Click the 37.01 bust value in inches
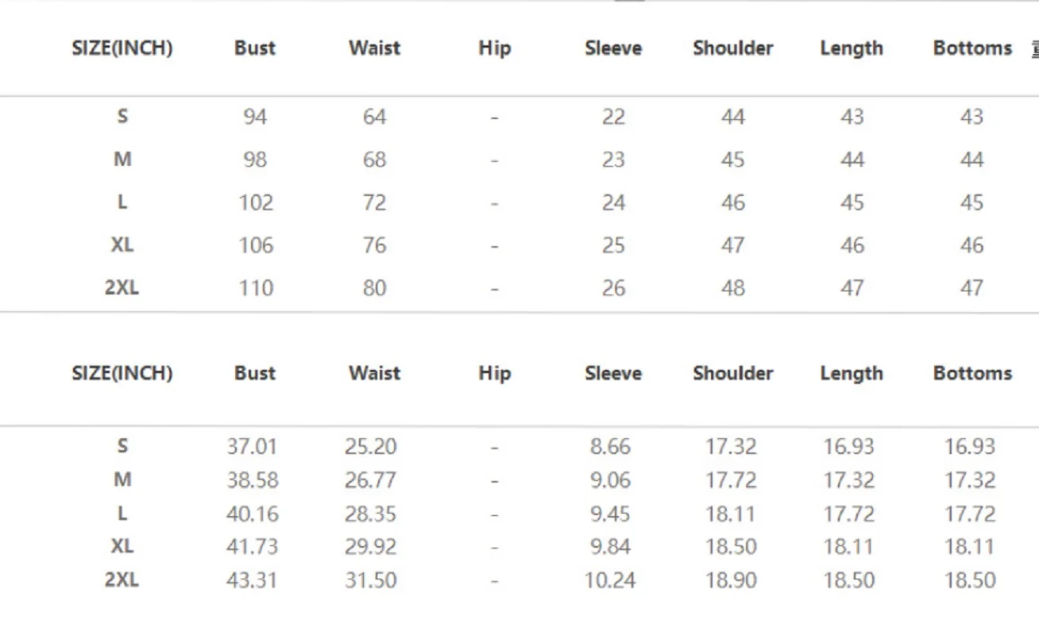This screenshot has height=635, width=1039. click(x=252, y=447)
